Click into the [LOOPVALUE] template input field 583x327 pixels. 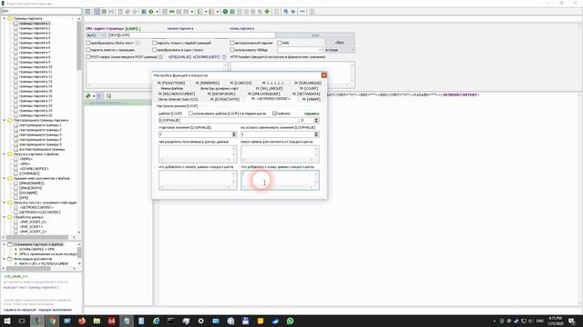pos(229,121)
